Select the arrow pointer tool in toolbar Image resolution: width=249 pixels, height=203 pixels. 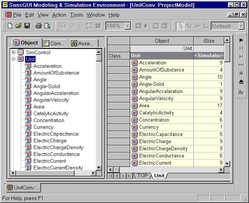181,26
